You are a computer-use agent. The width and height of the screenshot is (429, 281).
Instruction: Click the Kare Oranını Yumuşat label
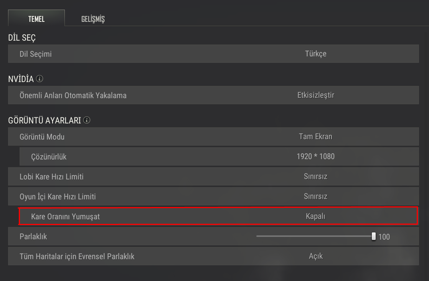[x=65, y=217]
